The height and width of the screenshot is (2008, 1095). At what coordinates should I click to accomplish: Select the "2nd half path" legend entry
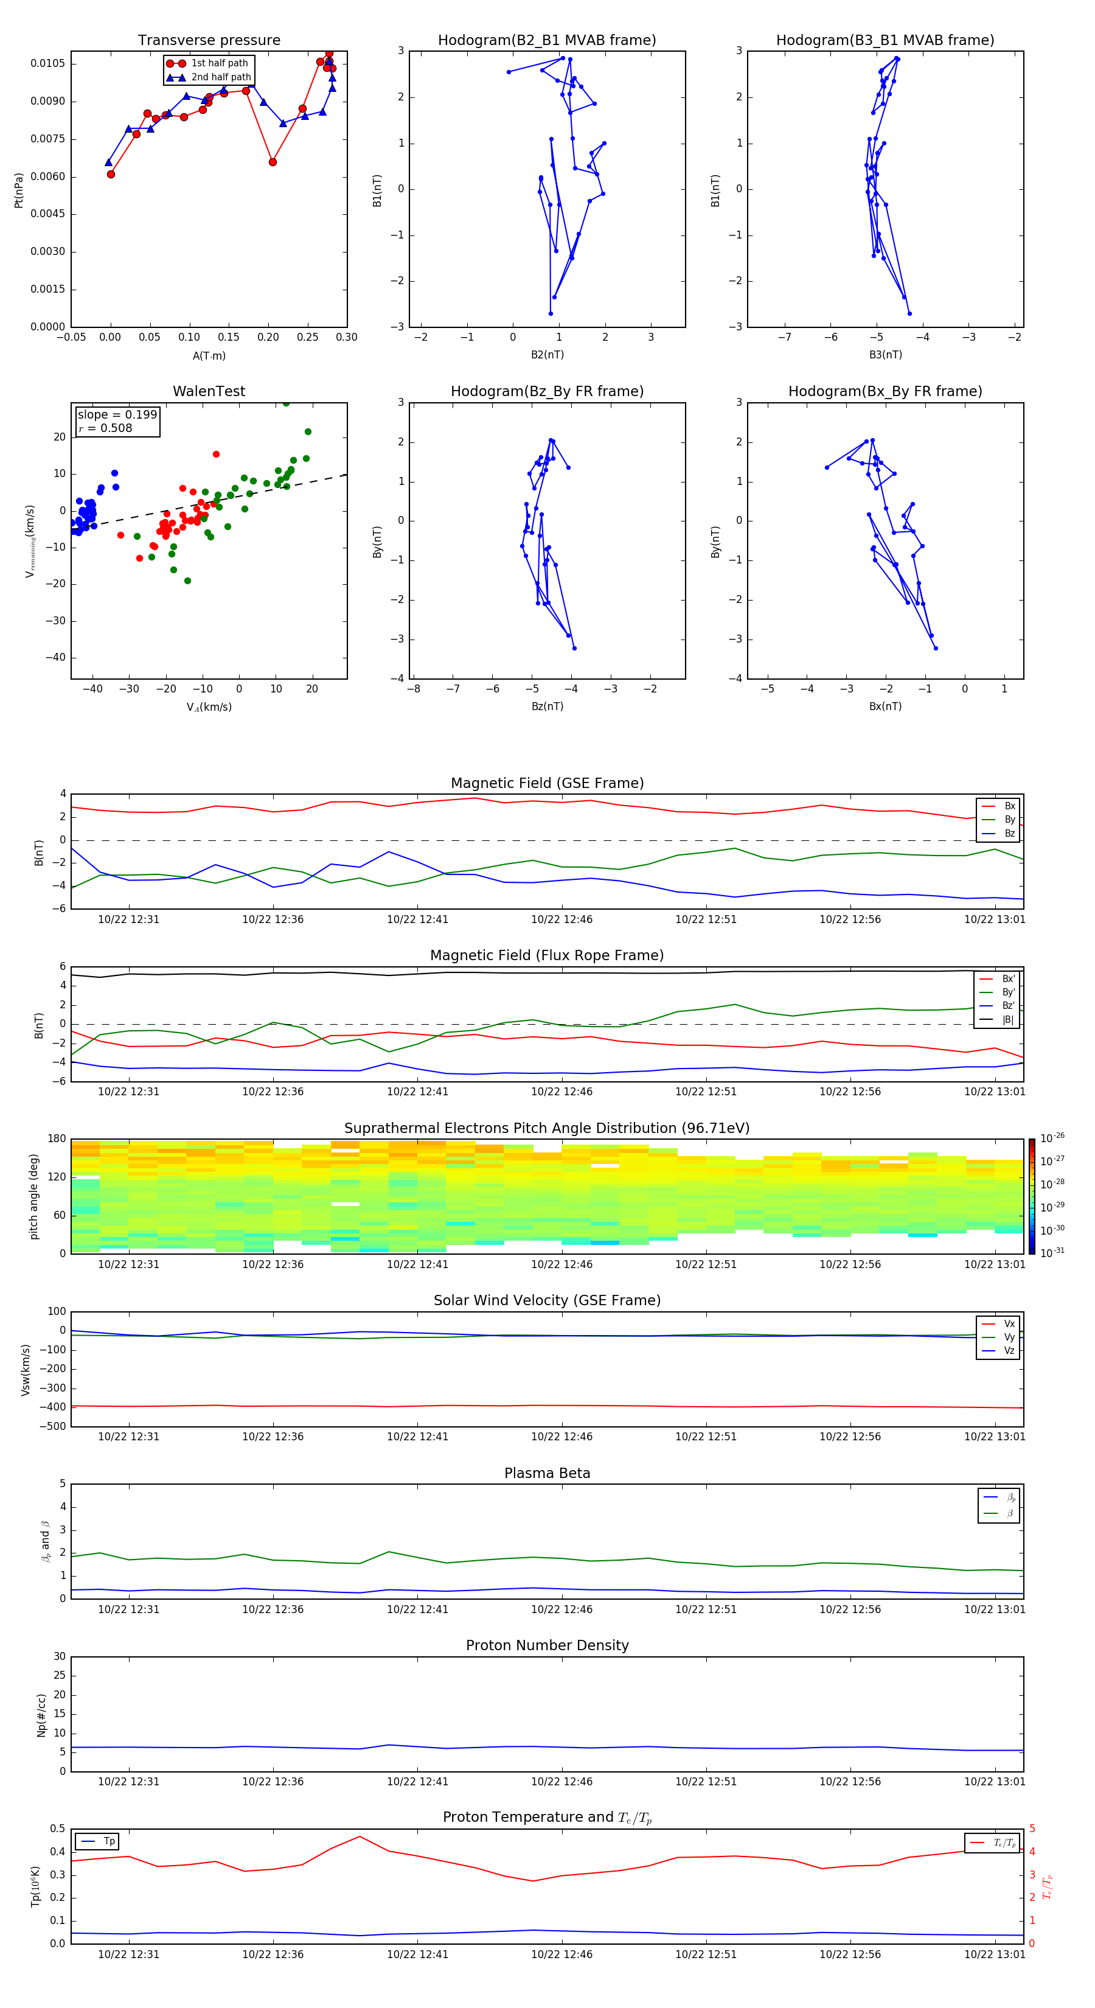coord(209,77)
